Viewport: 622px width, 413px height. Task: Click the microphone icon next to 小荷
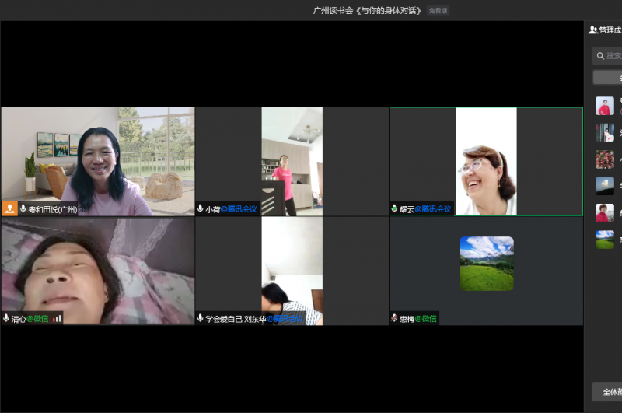[x=201, y=208]
